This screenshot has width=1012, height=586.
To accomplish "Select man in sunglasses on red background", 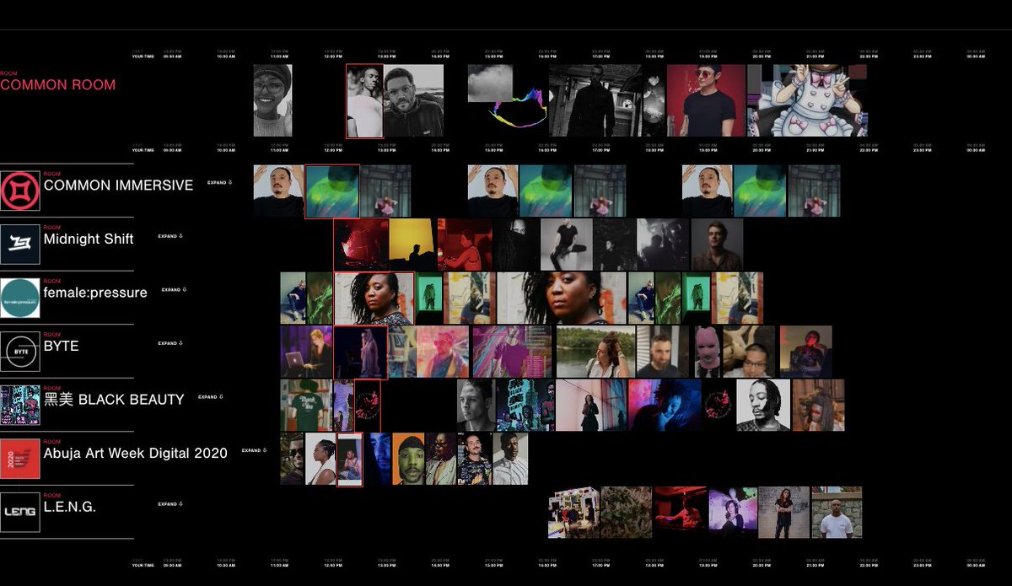I will pos(707,101).
